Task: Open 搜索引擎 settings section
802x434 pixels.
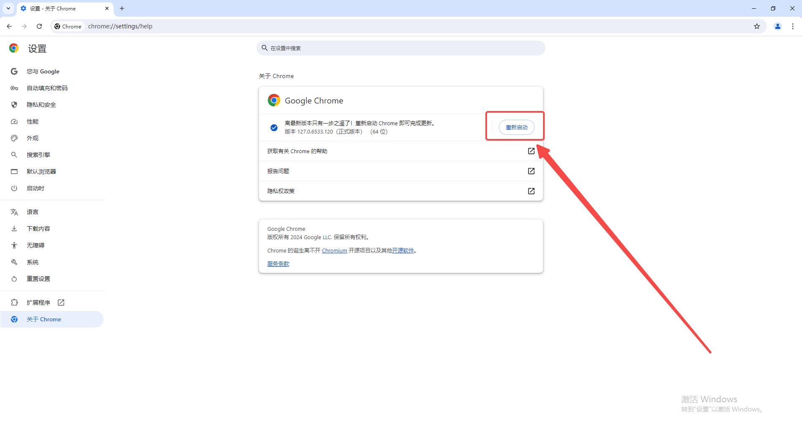Action: (x=52, y=155)
